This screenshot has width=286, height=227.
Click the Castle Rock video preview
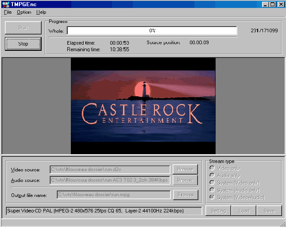[x=143, y=106]
